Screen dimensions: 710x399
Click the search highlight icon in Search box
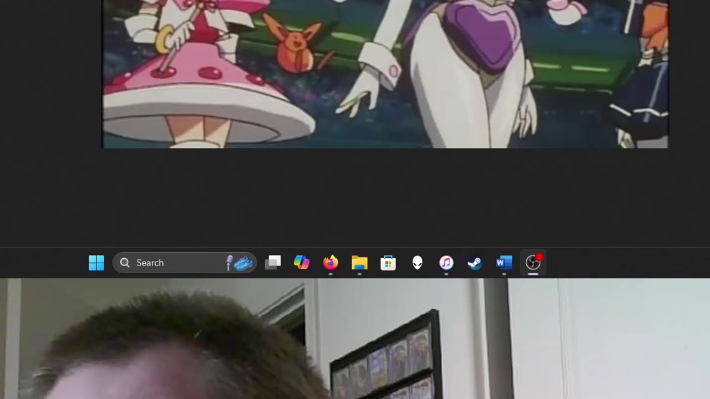pos(240,263)
